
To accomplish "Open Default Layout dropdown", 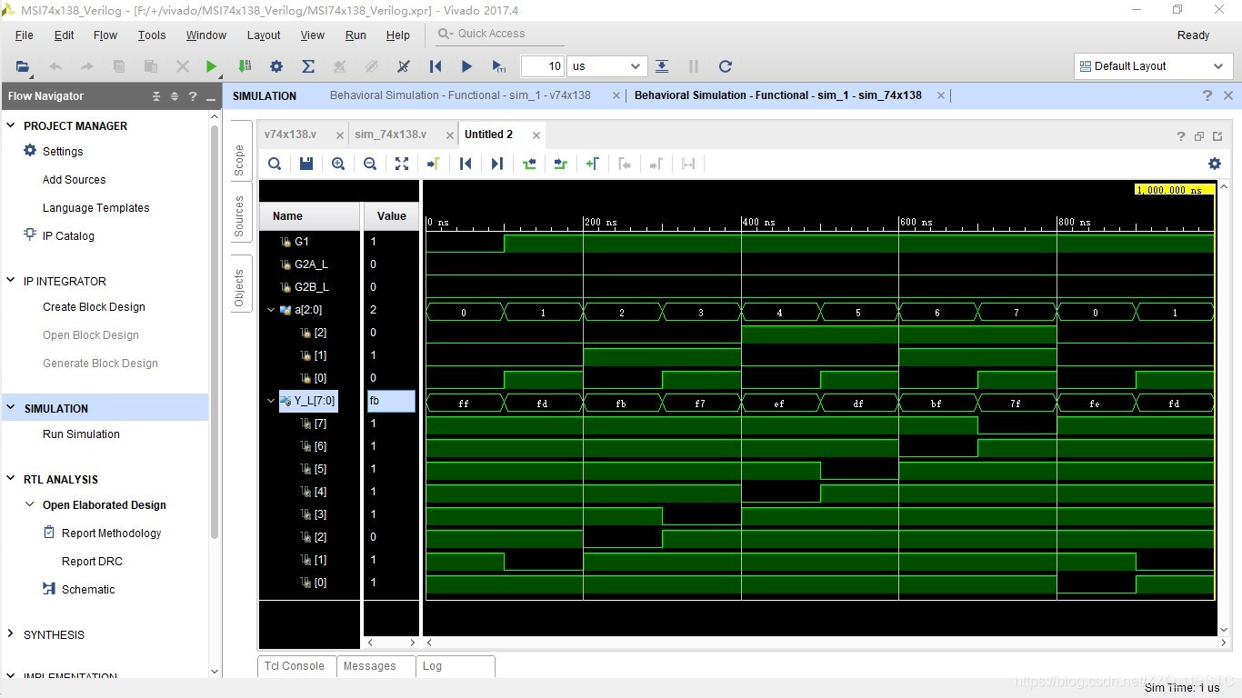I will tap(1152, 66).
